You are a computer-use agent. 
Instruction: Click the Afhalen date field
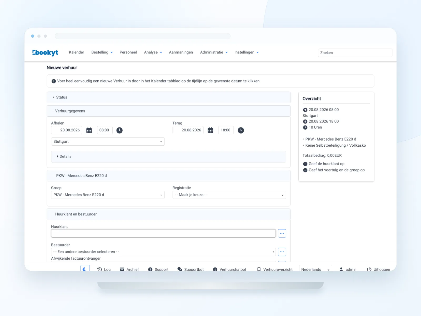(67, 130)
